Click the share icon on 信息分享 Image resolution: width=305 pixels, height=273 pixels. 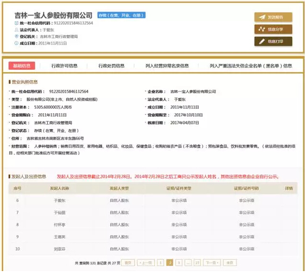tap(262, 29)
